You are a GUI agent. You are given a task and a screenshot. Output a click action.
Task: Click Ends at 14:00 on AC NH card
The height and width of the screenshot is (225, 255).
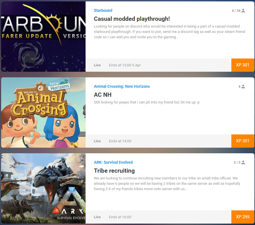point(120,141)
